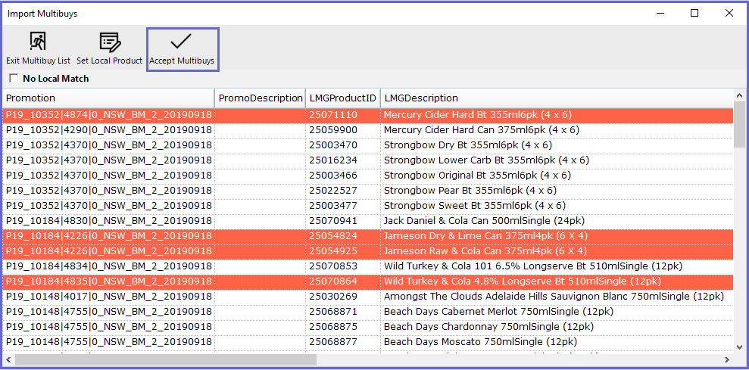
Task: Select the Mercury Cider Hard Can 375ml6pk row
Action: pyautogui.click(x=368, y=130)
